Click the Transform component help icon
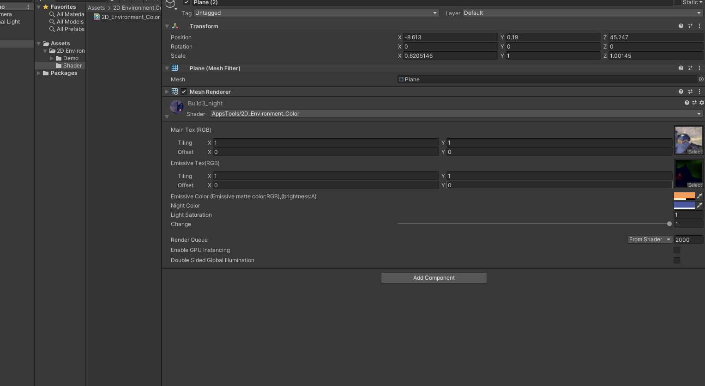705x386 pixels. [x=681, y=26]
